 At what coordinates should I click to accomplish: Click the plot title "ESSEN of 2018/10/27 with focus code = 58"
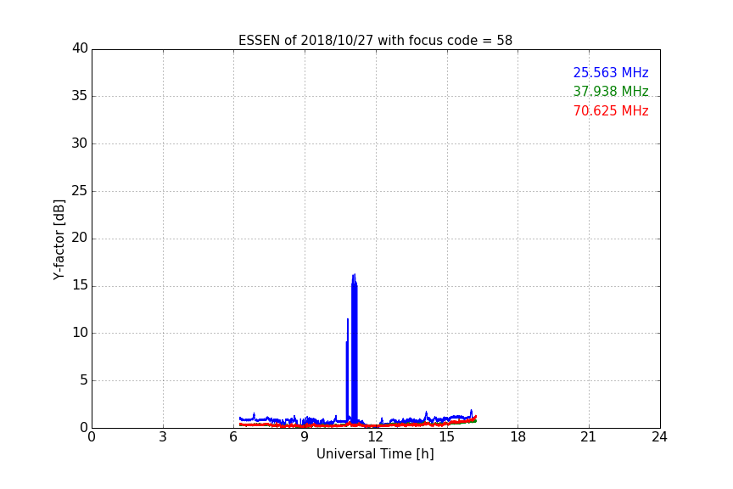tap(375, 41)
